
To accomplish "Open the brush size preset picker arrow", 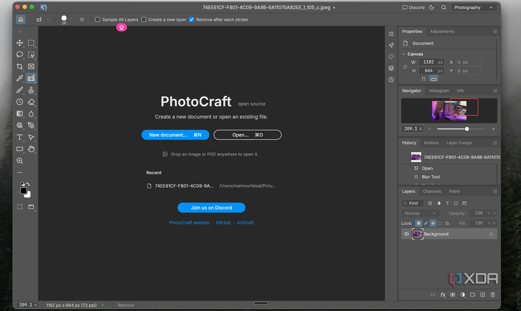I will click(72, 18).
